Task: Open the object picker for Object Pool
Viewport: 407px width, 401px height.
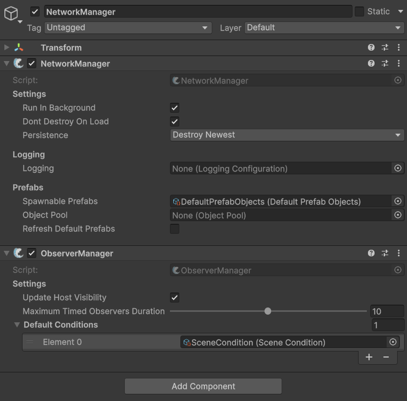Action: point(398,215)
